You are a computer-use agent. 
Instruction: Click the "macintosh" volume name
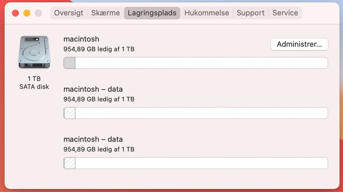click(x=81, y=39)
